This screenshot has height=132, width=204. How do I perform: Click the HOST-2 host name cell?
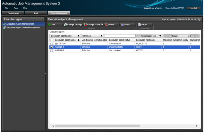point(148,50)
